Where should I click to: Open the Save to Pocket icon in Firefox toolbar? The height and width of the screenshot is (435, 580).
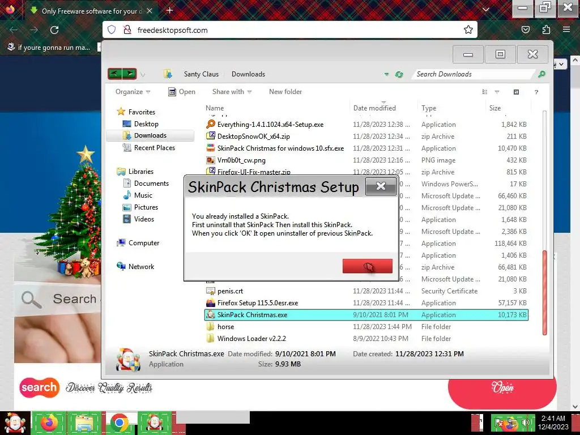click(x=525, y=29)
